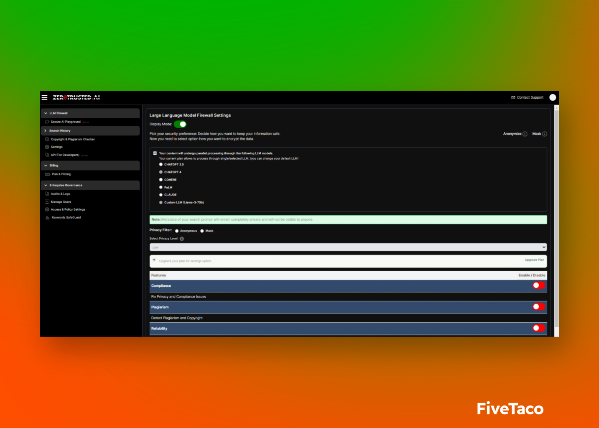Image resolution: width=599 pixels, height=428 pixels.
Task: Click the Plan & Pricing card icon
Action: 47,174
